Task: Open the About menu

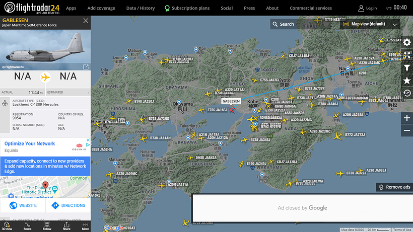Action: [272, 8]
